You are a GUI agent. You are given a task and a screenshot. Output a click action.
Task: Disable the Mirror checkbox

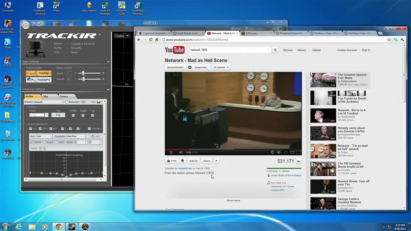[32, 142]
